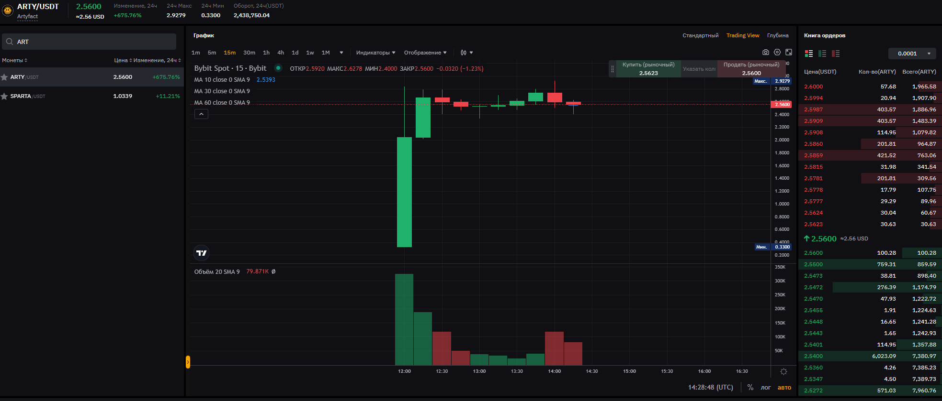Sort coin list by Цена
This screenshot has width=942, height=401.
coord(122,60)
